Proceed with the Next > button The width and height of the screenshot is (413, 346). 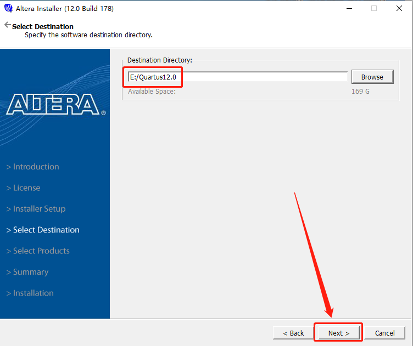click(x=339, y=333)
